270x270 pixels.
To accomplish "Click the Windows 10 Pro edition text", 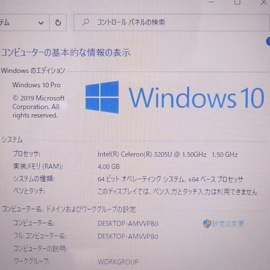I will coord(36,85).
